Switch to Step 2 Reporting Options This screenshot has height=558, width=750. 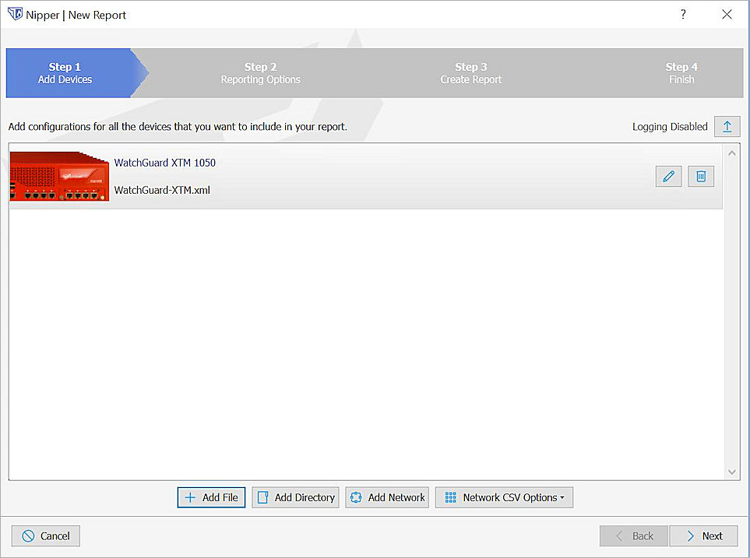(x=260, y=73)
